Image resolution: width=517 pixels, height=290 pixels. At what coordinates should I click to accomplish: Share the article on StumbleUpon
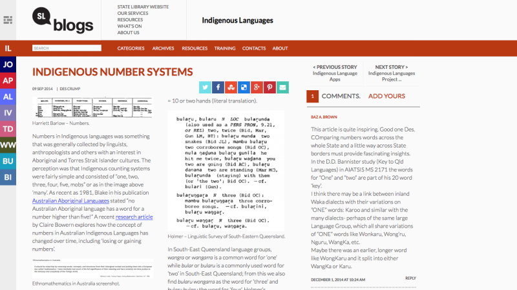pyautogui.click(x=231, y=88)
